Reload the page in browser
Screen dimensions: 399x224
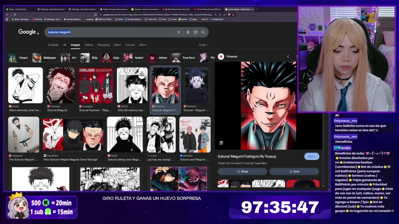tap(14, 15)
